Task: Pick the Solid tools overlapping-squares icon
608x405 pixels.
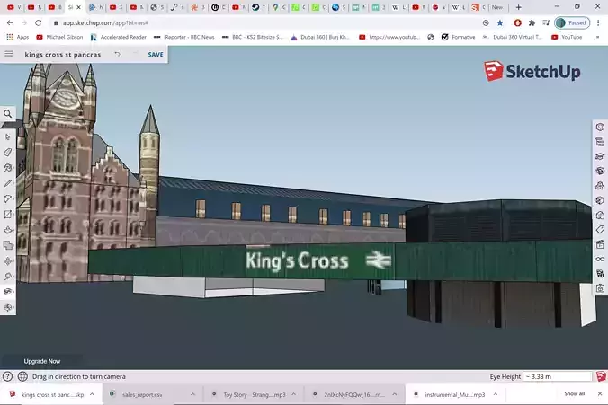Action: pyautogui.click(x=8, y=245)
